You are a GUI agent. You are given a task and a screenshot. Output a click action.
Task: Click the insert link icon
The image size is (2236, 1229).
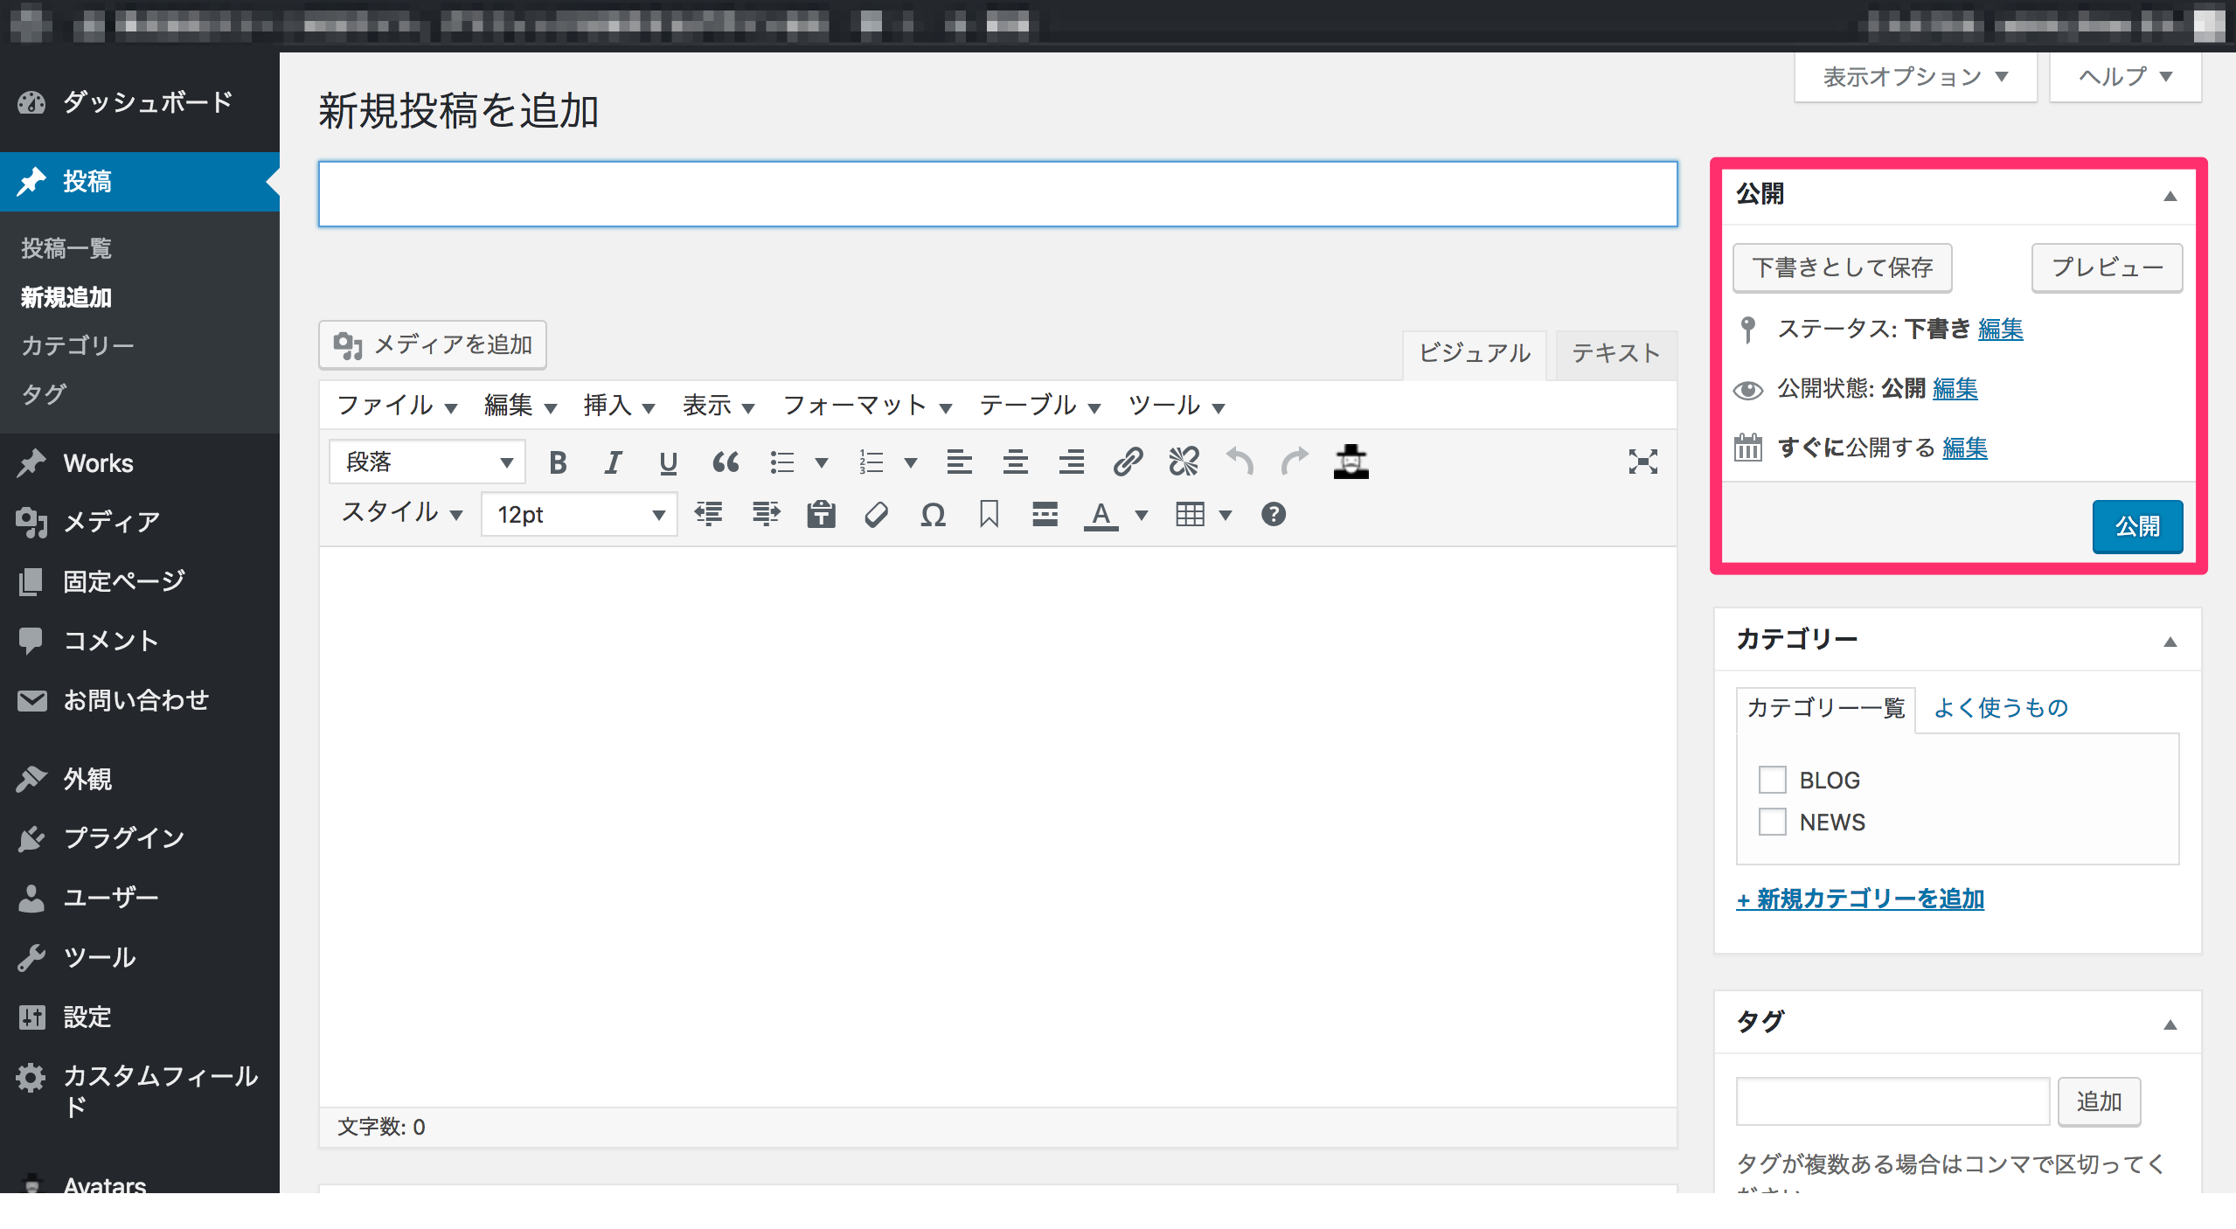tap(1128, 462)
